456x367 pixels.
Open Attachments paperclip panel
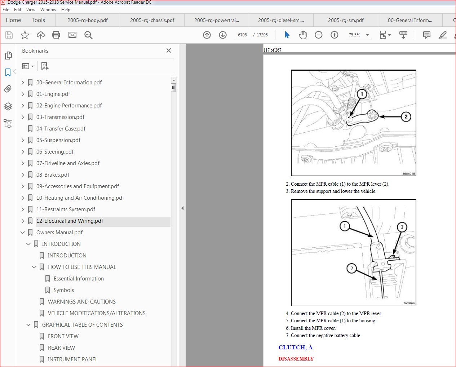[8, 89]
